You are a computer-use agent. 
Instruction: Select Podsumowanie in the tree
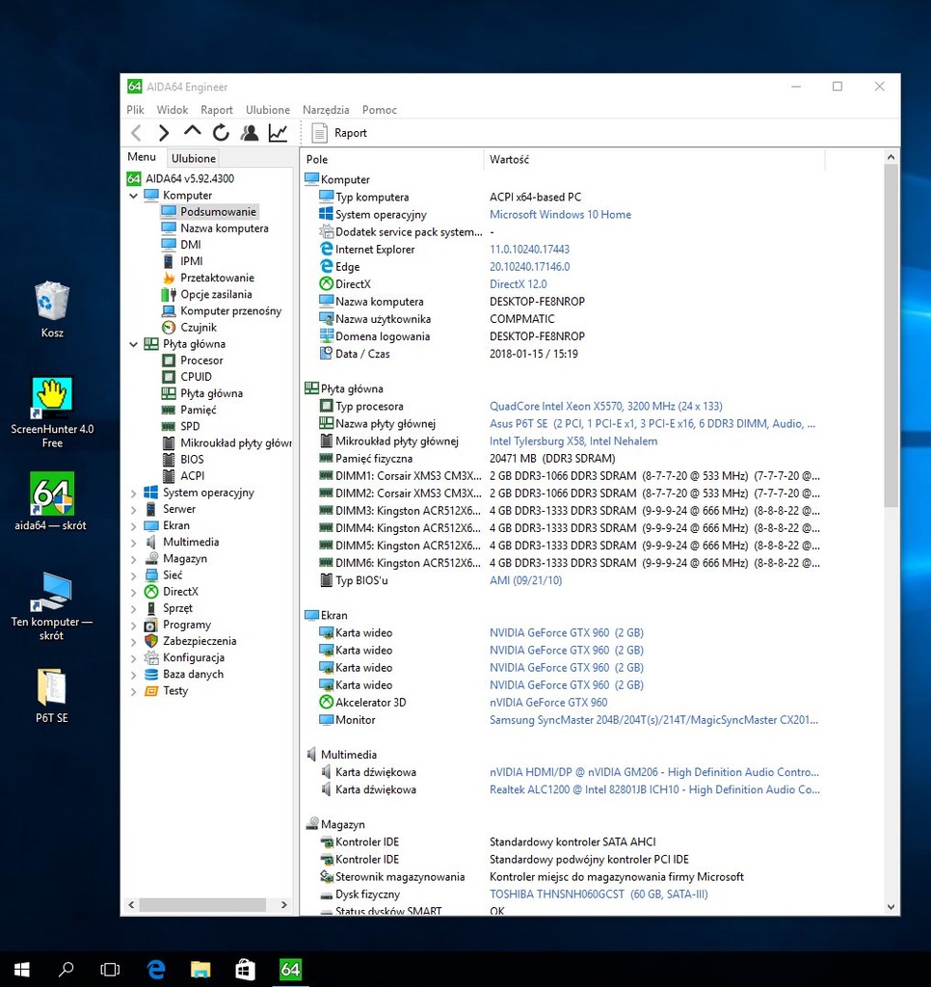pos(218,211)
